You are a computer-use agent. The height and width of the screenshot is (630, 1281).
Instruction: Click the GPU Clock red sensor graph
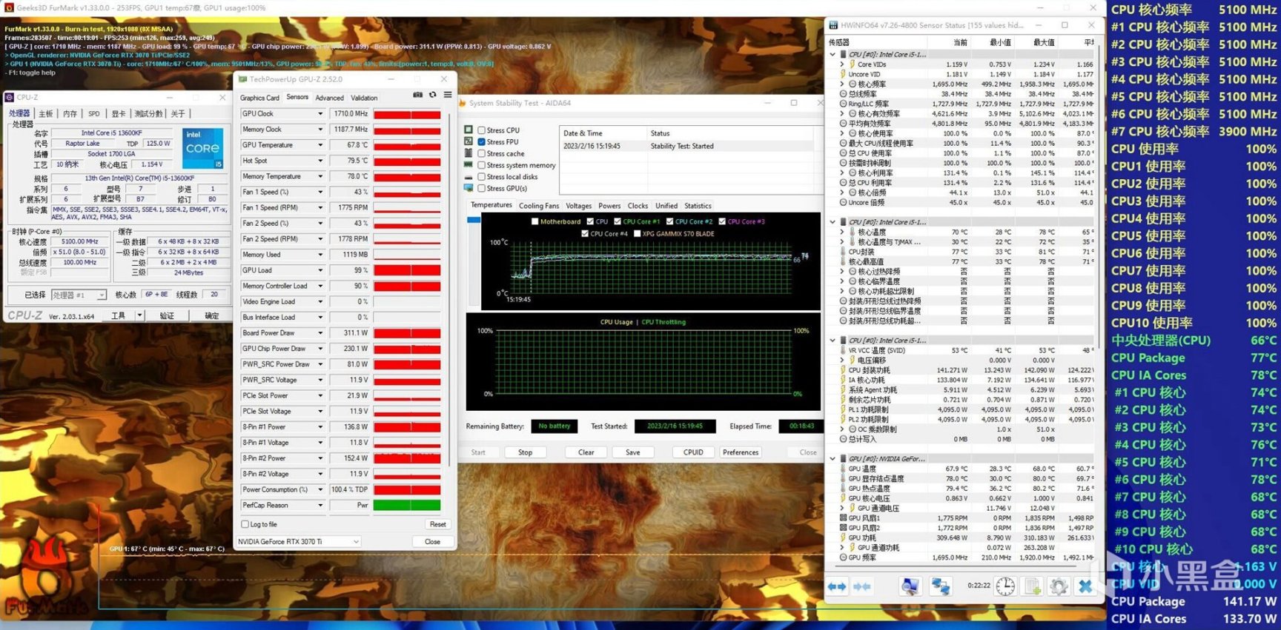pyautogui.click(x=407, y=114)
